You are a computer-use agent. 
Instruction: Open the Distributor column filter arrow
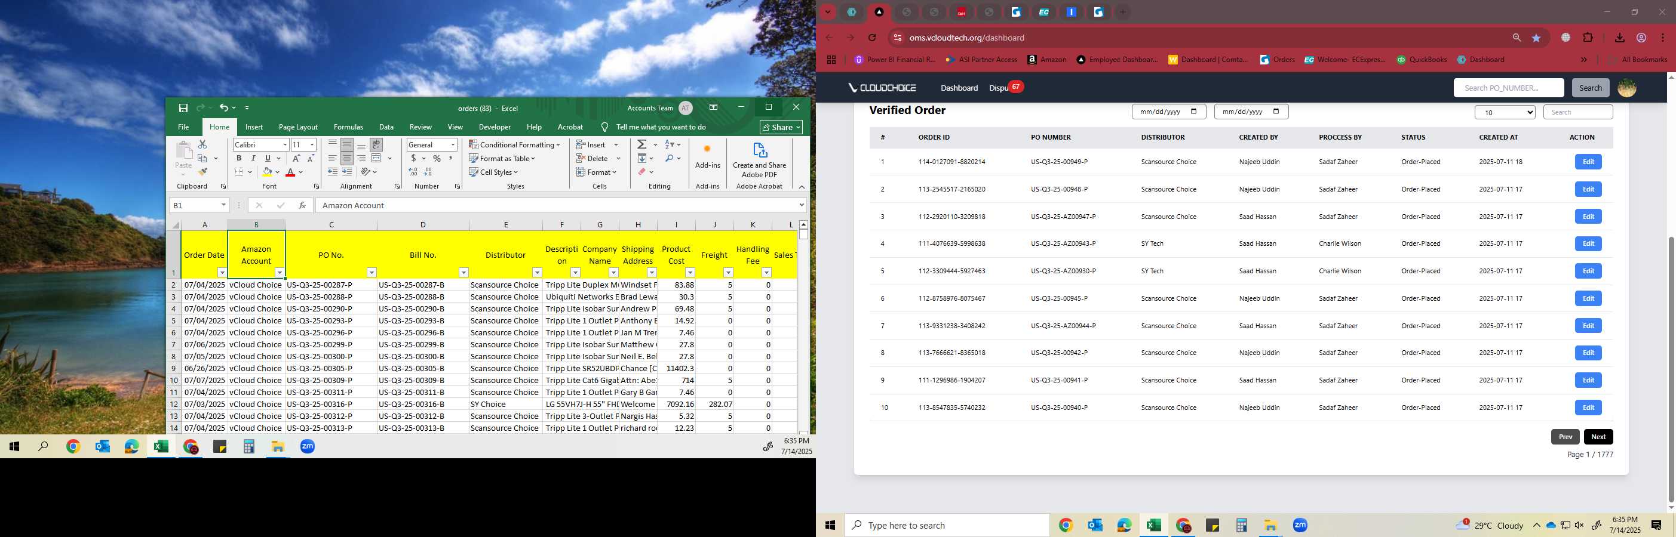click(537, 273)
